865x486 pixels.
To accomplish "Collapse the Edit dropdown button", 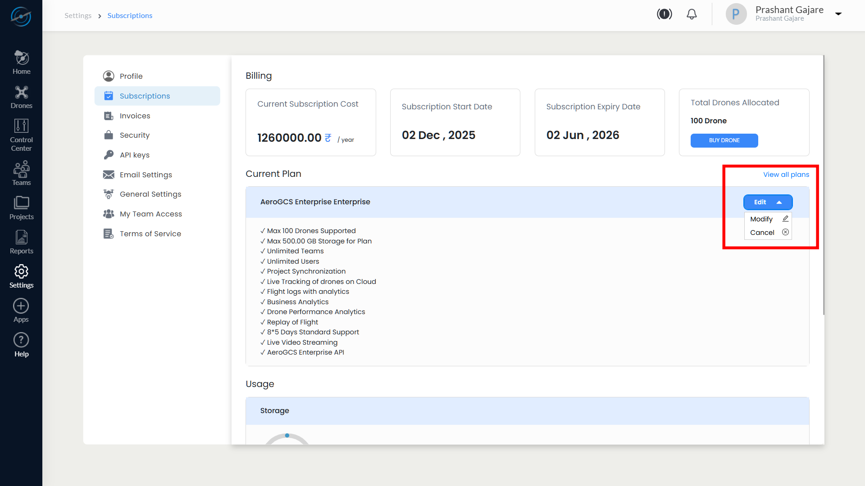I will pyautogui.click(x=768, y=202).
